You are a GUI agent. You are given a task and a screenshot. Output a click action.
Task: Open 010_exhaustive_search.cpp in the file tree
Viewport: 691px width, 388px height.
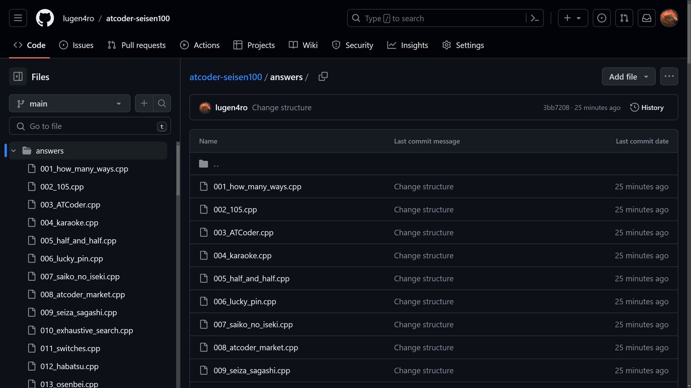86,331
